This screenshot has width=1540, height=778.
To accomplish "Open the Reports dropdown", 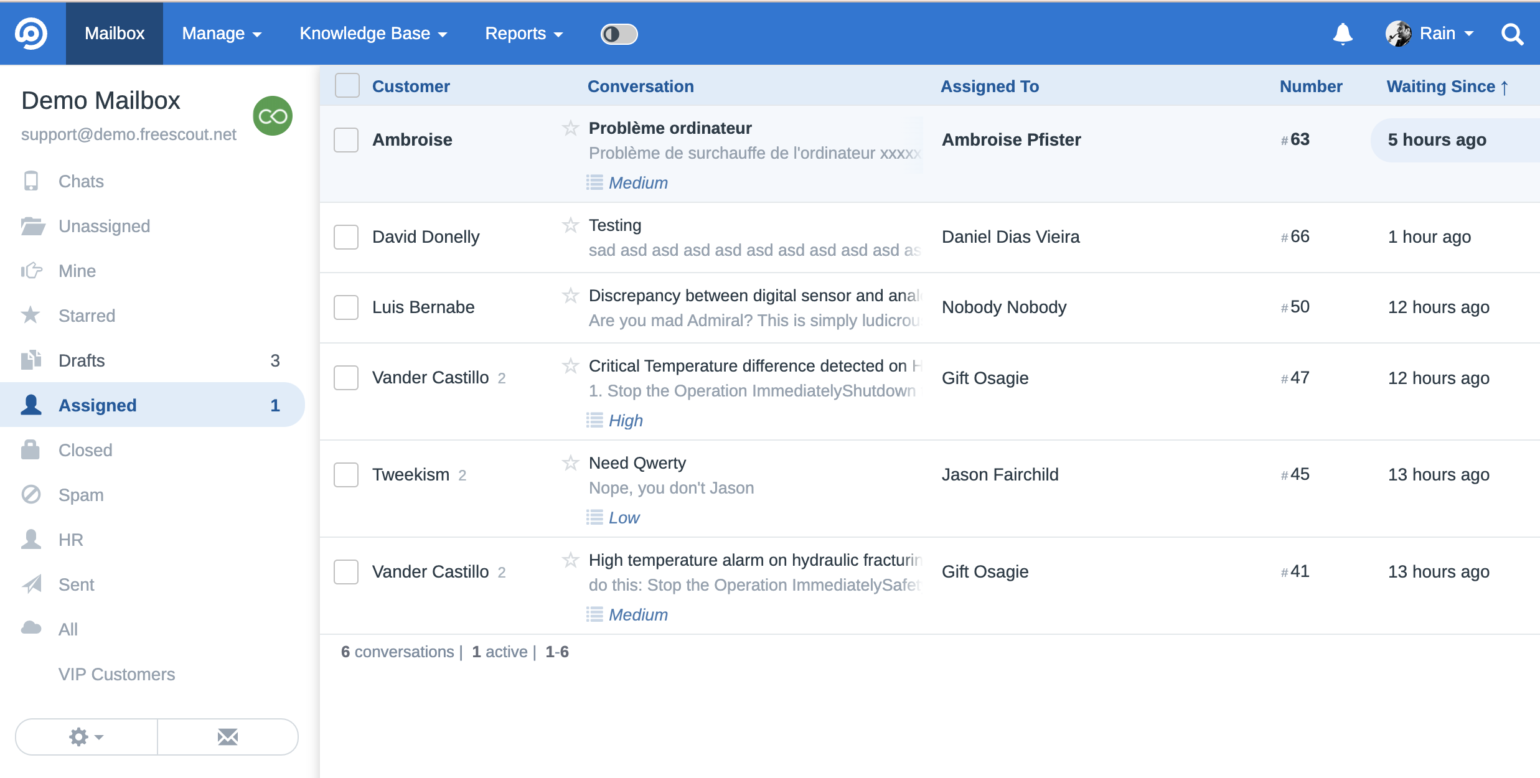I will pyautogui.click(x=524, y=34).
